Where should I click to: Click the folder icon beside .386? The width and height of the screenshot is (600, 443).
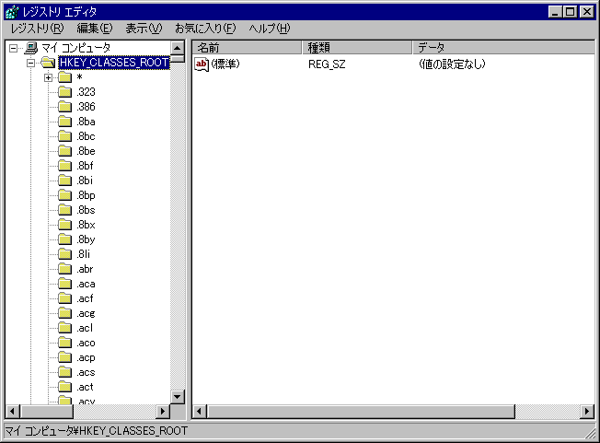pos(64,107)
